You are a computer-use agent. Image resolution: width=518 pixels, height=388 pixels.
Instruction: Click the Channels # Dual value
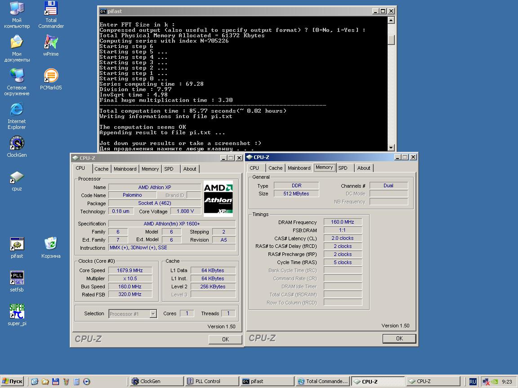click(388, 185)
